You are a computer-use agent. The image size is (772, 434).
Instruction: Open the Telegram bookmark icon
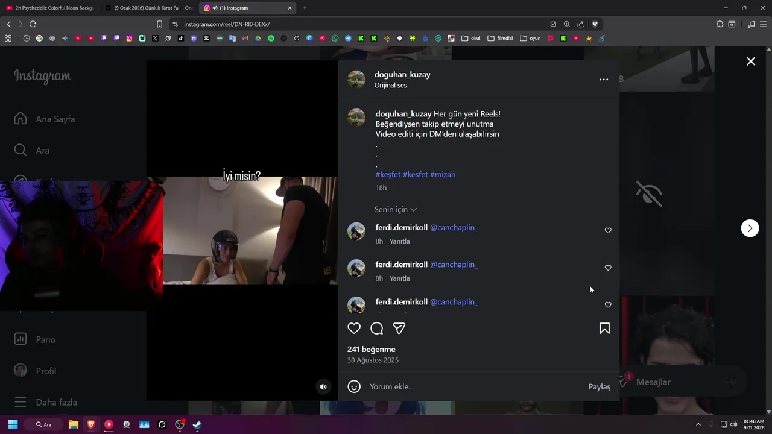(348, 38)
